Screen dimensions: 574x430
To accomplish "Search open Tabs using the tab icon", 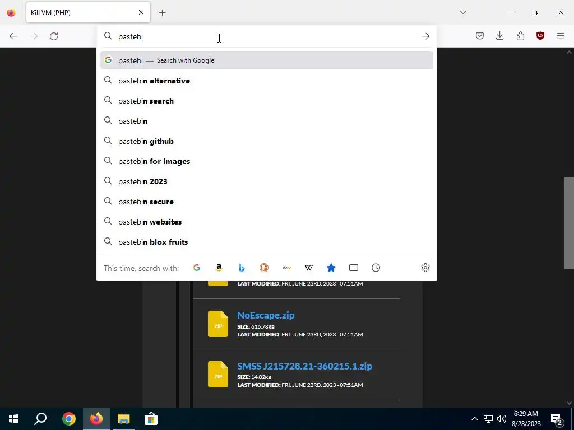I will (354, 268).
